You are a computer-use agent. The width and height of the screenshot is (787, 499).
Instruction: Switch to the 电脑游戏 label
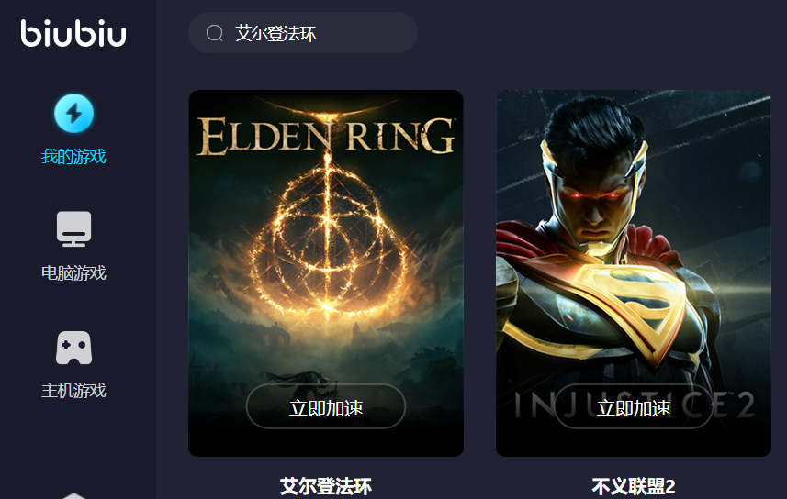(73, 272)
